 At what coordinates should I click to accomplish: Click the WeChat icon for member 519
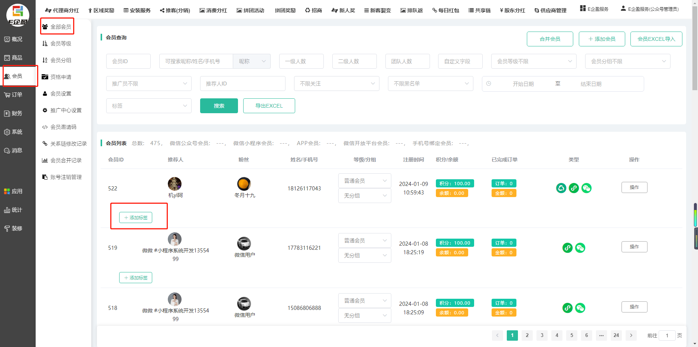coord(580,248)
